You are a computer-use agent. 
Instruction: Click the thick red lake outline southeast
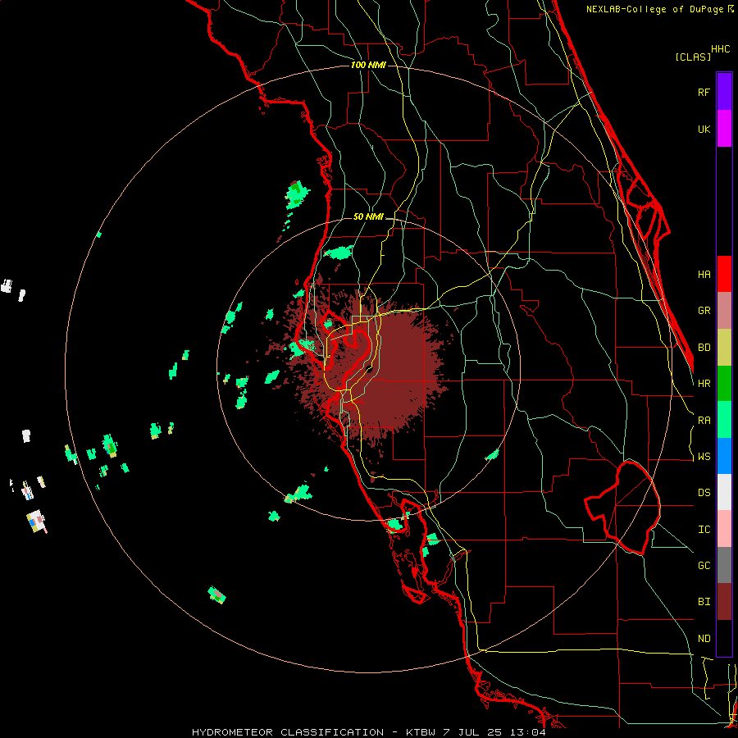622,508
